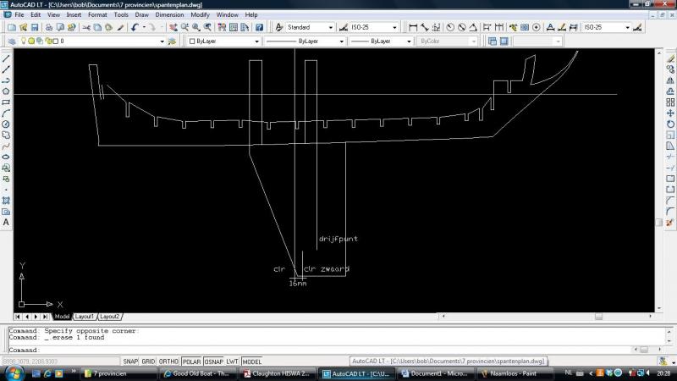Click the Radius Dimension icon
The image size is (677, 381).
450,27
